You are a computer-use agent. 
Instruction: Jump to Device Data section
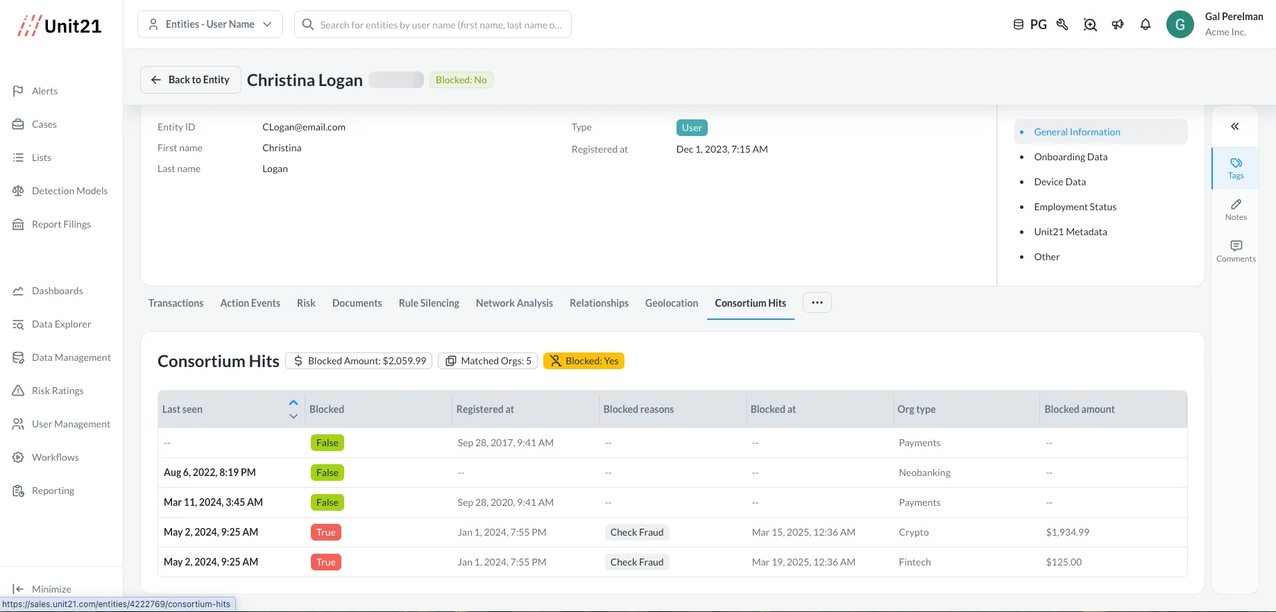tap(1060, 182)
